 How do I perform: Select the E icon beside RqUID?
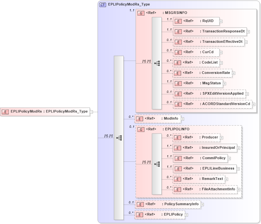(178, 21)
